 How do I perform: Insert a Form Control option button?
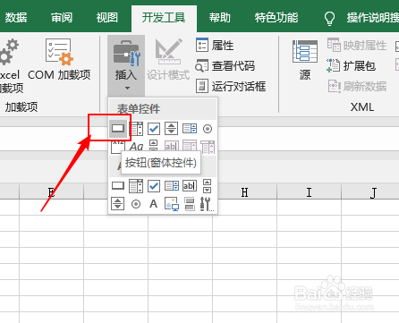pos(208,129)
